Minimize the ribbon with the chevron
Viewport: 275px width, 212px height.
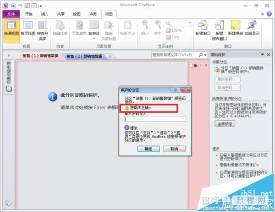pos(262,14)
